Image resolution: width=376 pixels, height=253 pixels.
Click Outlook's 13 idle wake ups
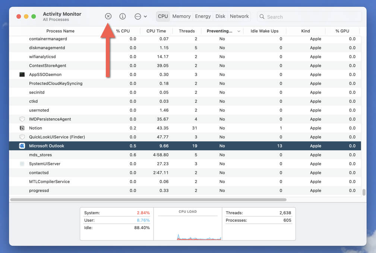tap(279, 146)
